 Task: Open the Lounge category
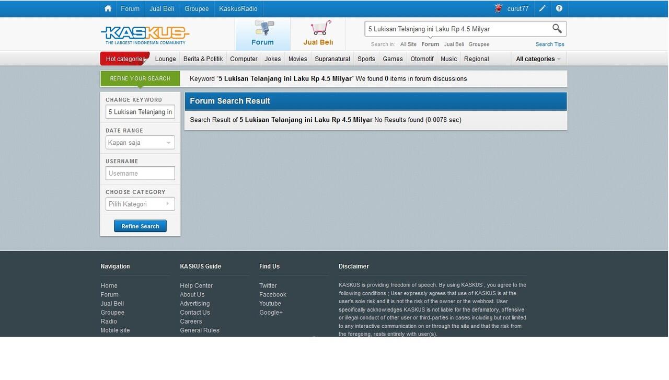pos(165,59)
